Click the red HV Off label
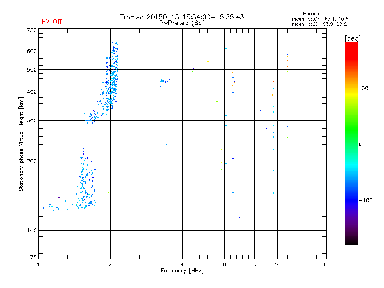Image resolution: width=384 pixels, height=288 pixels. (52, 22)
